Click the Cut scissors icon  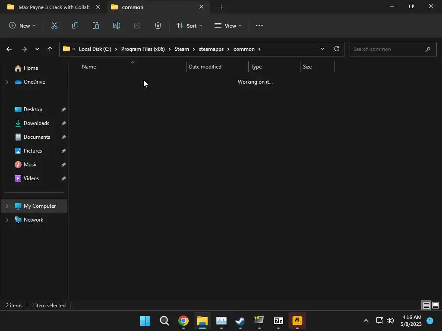(x=54, y=25)
